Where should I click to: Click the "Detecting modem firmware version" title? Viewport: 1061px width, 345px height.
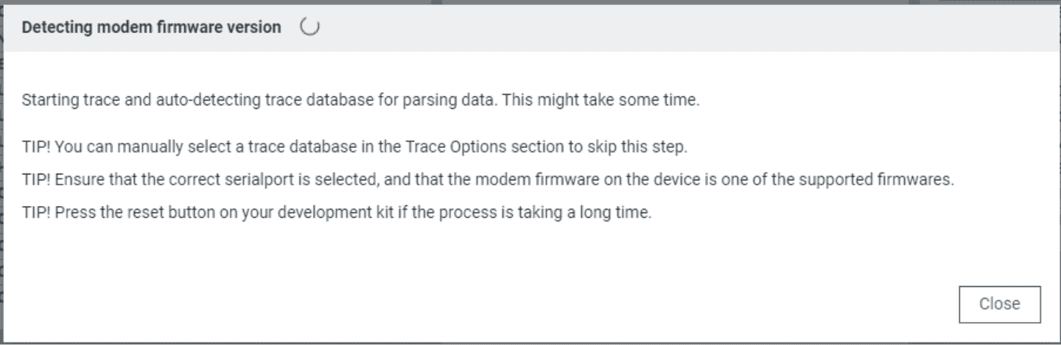tap(151, 27)
